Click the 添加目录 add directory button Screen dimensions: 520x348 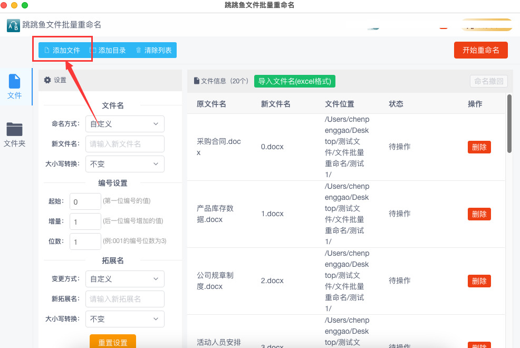click(x=108, y=50)
